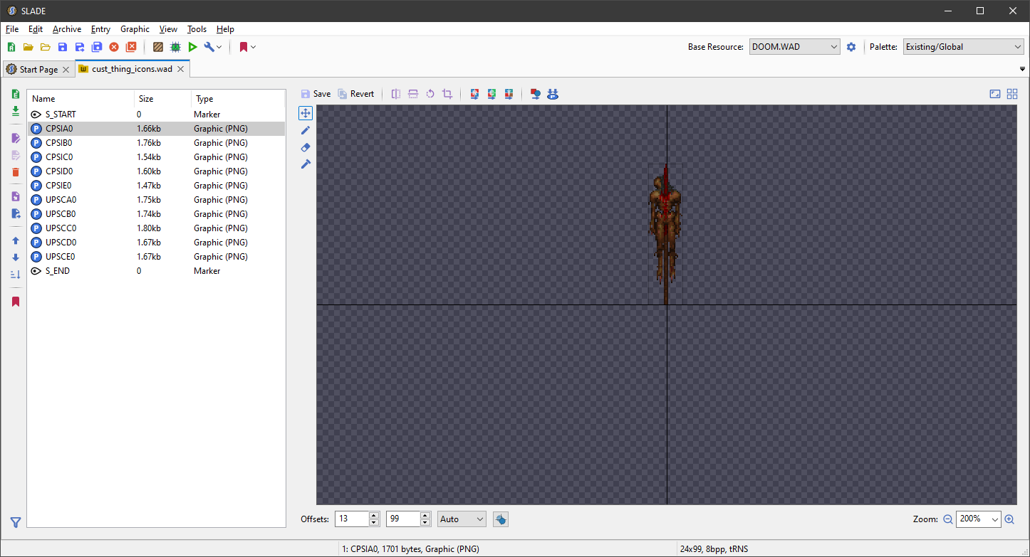Click the Export entry blue page icon
Image resolution: width=1030 pixels, height=557 pixels.
pyautogui.click(x=16, y=213)
